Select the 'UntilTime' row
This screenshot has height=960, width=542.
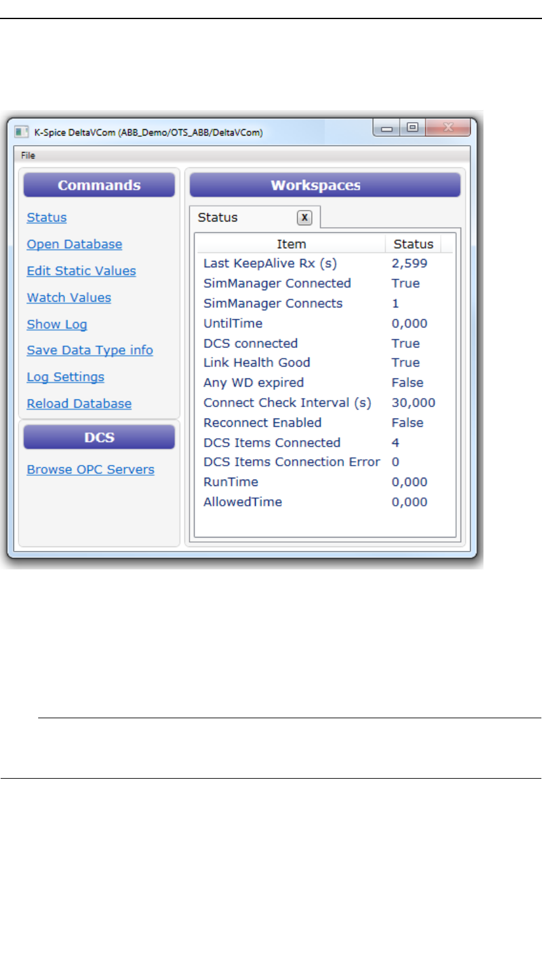(325, 323)
